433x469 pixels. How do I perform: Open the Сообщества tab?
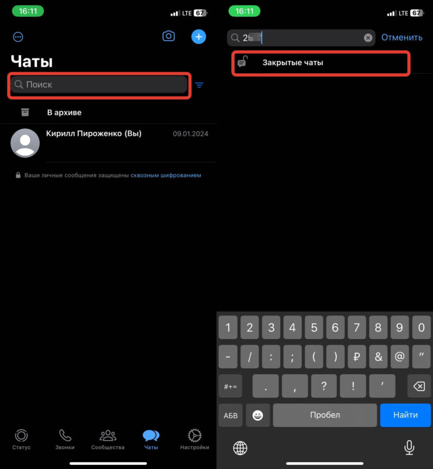point(108,439)
